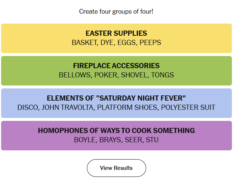
Task: Click the word BASKET in the yellow group
Action: click(x=84, y=43)
